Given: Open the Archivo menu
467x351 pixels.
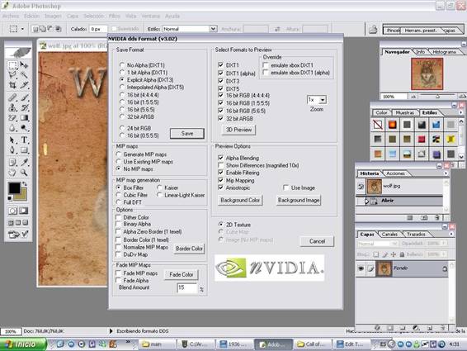Looking at the screenshot, I should click(11, 16).
